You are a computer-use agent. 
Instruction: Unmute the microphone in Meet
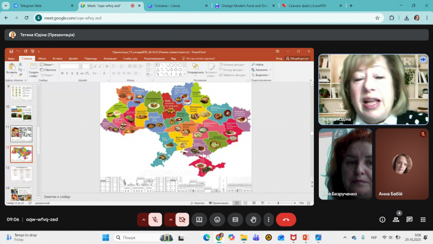(155, 220)
